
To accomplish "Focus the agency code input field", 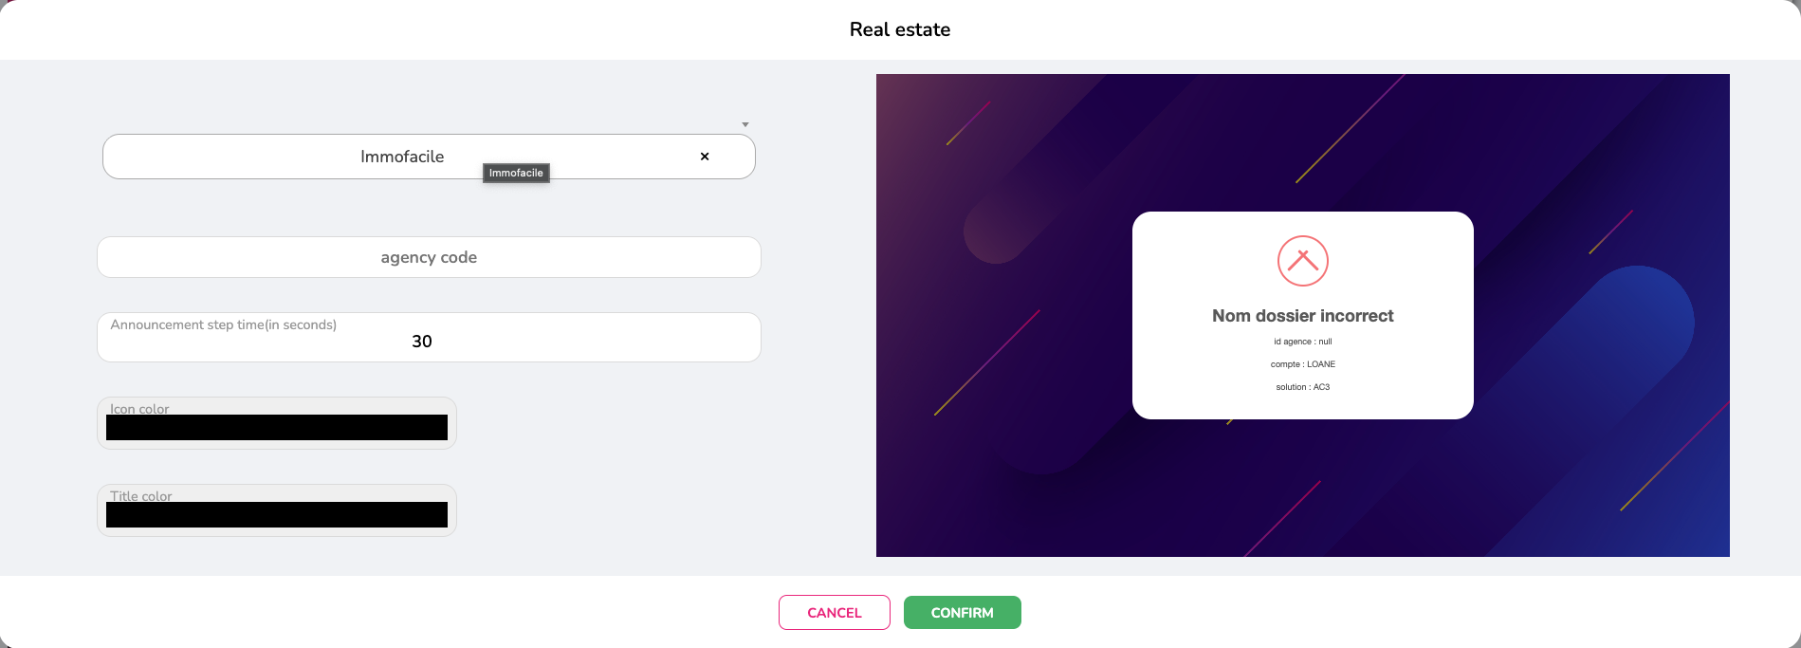I will click(429, 257).
